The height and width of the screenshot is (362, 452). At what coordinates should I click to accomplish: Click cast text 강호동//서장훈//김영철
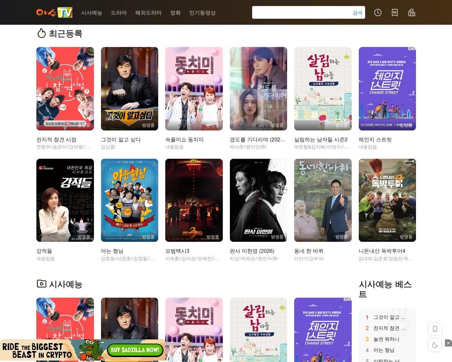click(128, 259)
